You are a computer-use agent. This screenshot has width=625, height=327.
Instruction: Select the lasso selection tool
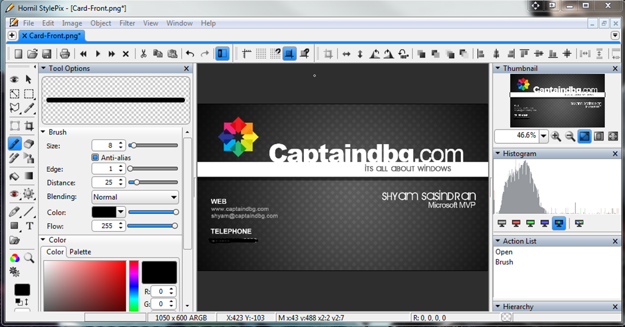[x=15, y=108]
